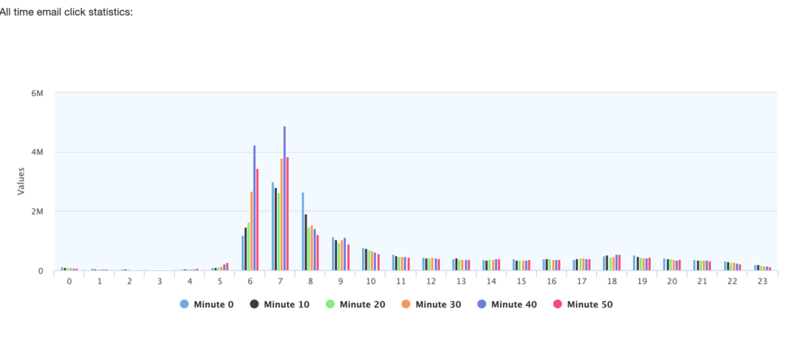Image resolution: width=799 pixels, height=348 pixels.
Task: Click the blue Minute 0 bar at hour 8
Action: point(303,231)
